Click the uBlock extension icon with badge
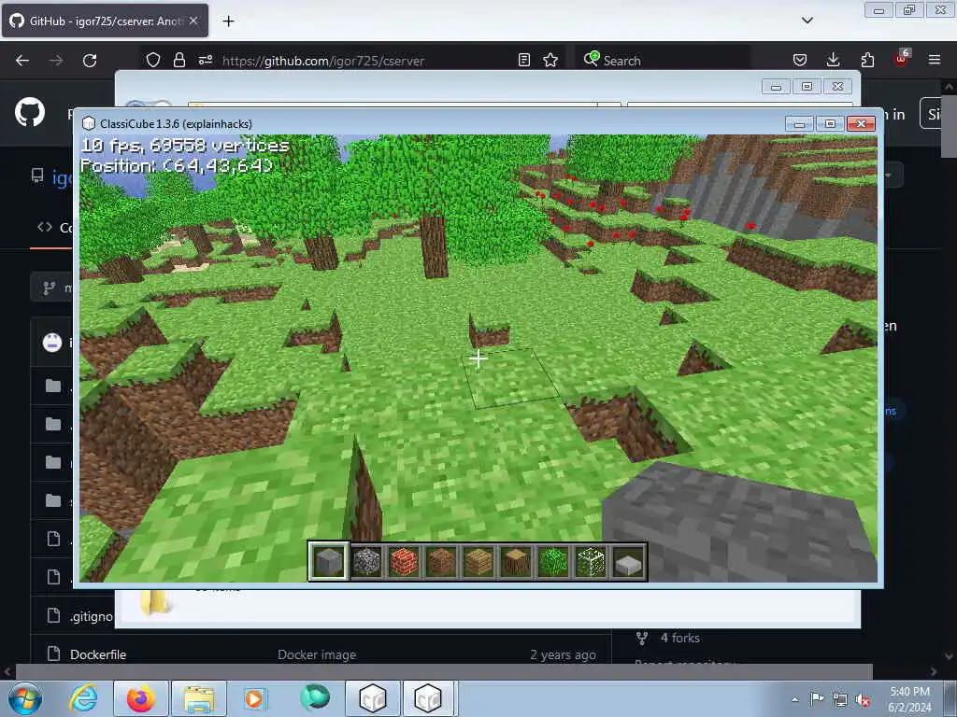957x717 pixels. [x=902, y=59]
